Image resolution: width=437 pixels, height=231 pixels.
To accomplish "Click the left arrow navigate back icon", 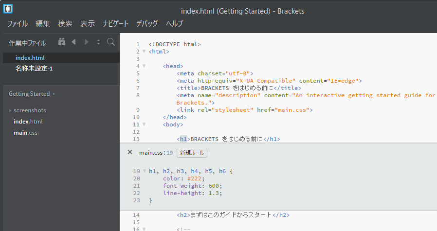I will click(74, 42).
